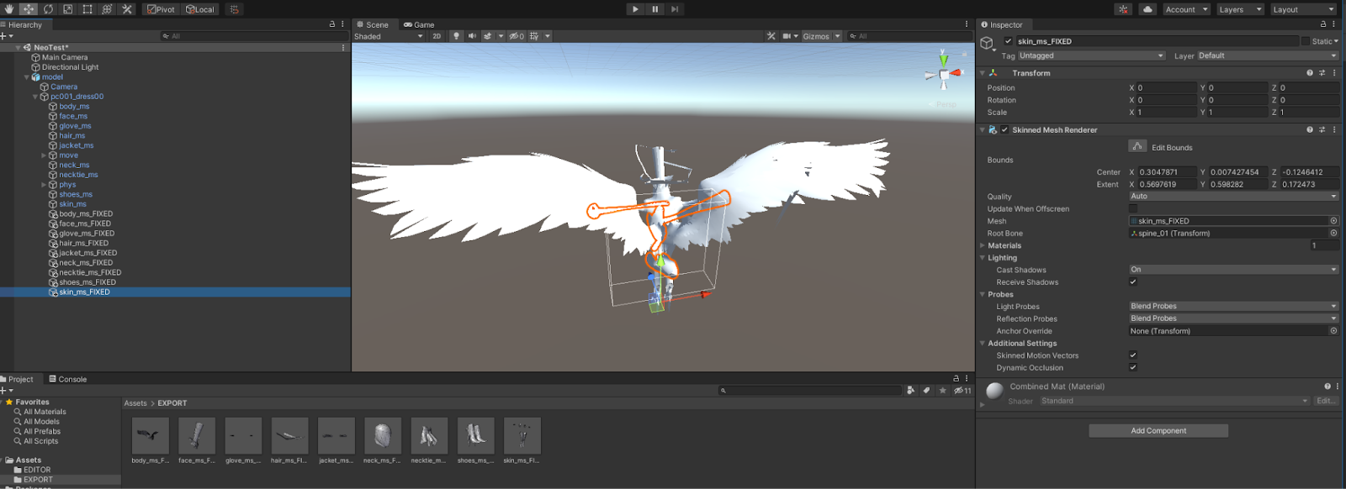This screenshot has height=489, width=1346.
Task: Expand the move node in Hierarchy
Action: pos(44,155)
